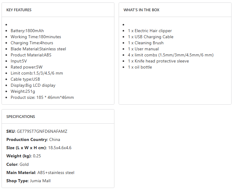This screenshot has width=234, height=191.
Task: Click the Charging Time:4hours text
Action: [x=32, y=43]
